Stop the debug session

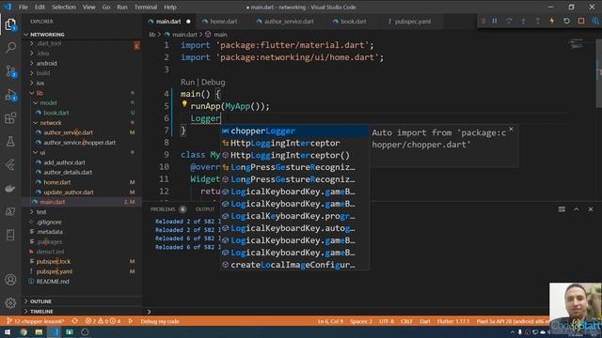(581, 21)
